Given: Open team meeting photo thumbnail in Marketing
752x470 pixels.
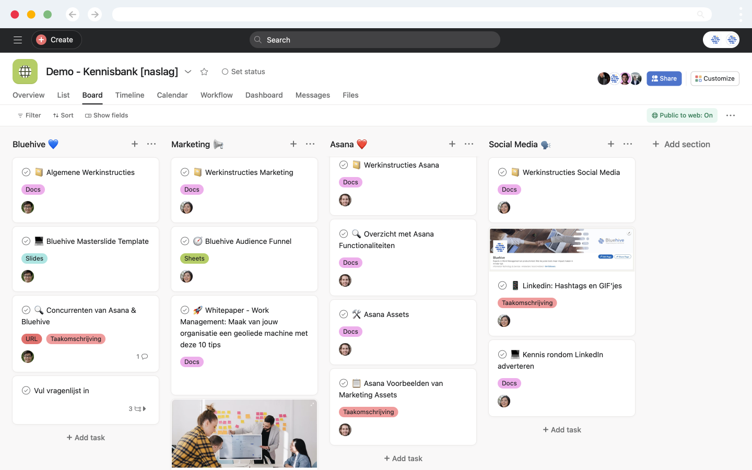Looking at the screenshot, I should point(244,433).
